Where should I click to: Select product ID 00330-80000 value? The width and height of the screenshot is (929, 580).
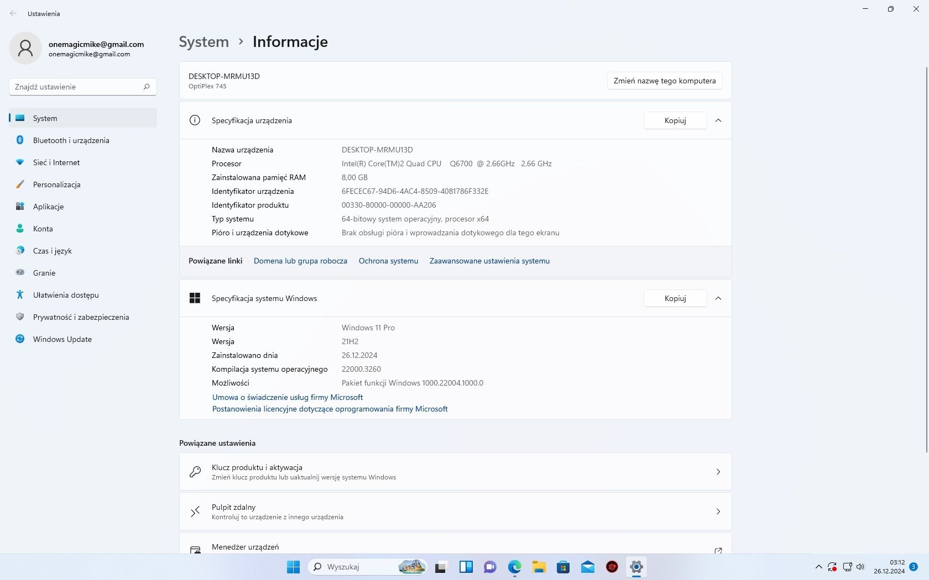(389, 205)
